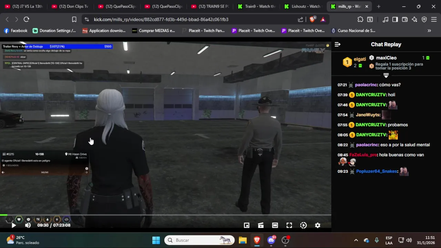Viewport: 441px width, 248px height.
Task: Open the weather widget 26°C
Action: pos(23,240)
